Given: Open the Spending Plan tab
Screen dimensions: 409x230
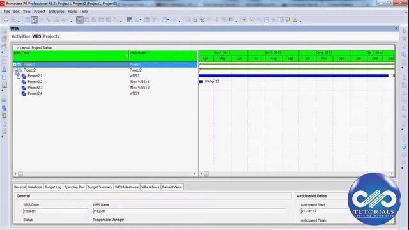Looking at the screenshot, I should click(74, 187).
